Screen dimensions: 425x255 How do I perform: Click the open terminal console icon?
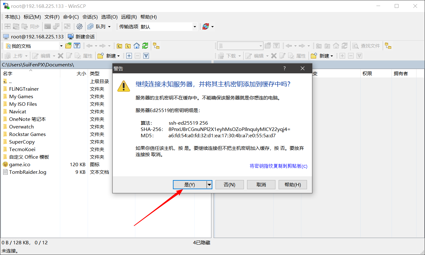point(48,27)
